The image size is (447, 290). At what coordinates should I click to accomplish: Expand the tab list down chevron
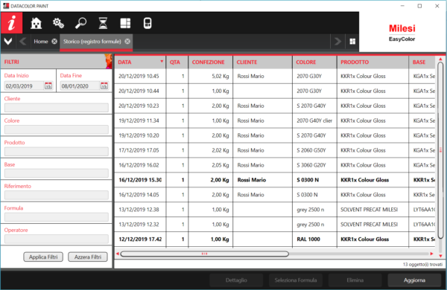click(8, 42)
